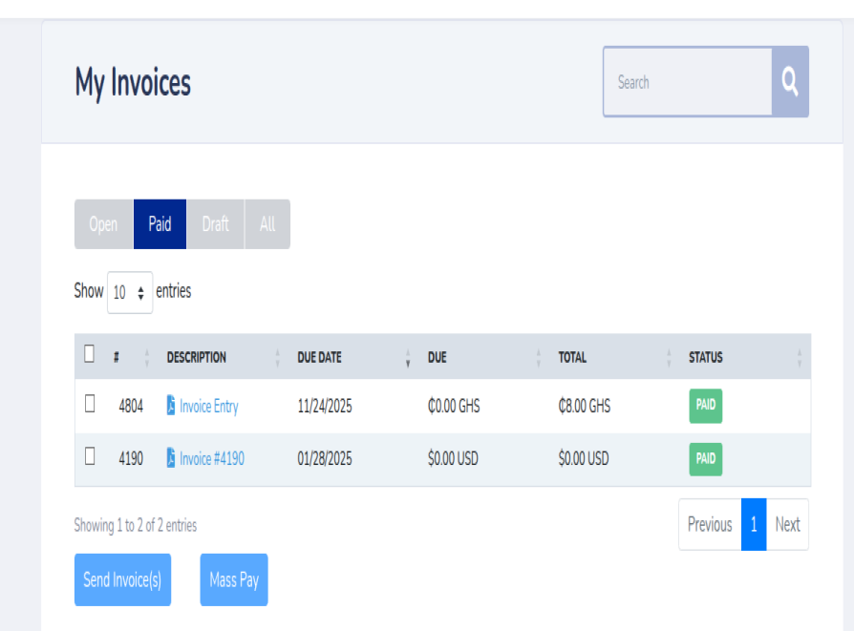Show the All invoices tab
This screenshot has width=854, height=631.
point(267,224)
